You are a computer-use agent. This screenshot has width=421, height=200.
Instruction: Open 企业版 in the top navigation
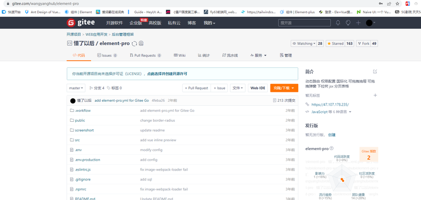pos(136,23)
